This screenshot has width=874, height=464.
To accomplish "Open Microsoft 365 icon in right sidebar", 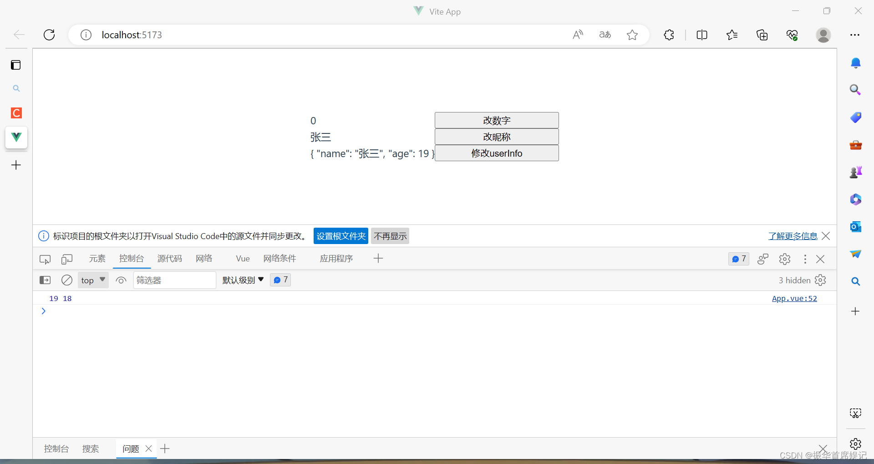I will 855,199.
